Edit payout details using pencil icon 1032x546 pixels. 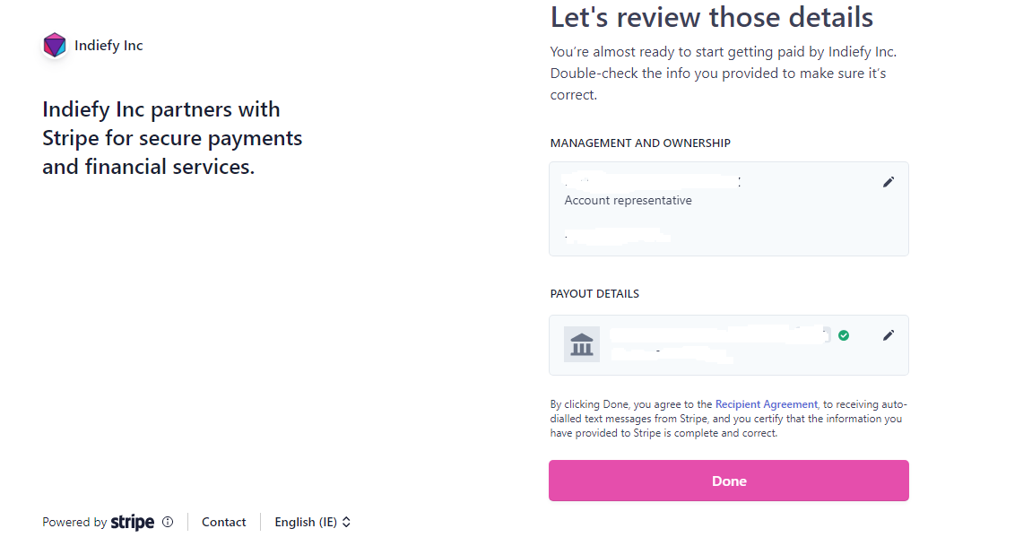[x=888, y=335]
